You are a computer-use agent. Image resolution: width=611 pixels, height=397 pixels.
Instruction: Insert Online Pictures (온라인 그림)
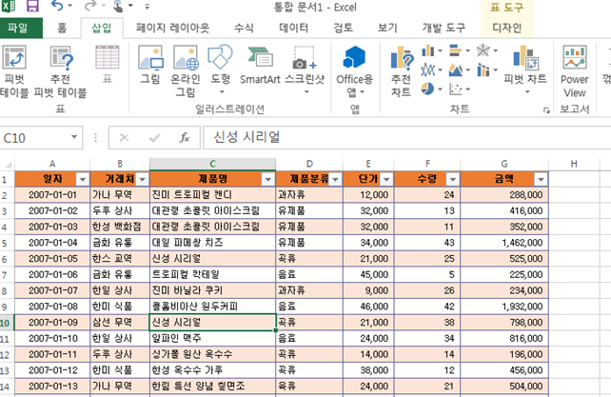point(186,71)
